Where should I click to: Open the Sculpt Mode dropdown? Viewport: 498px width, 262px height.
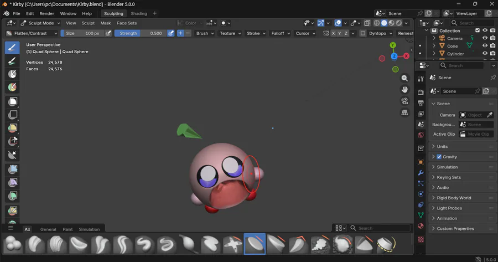[x=40, y=23]
